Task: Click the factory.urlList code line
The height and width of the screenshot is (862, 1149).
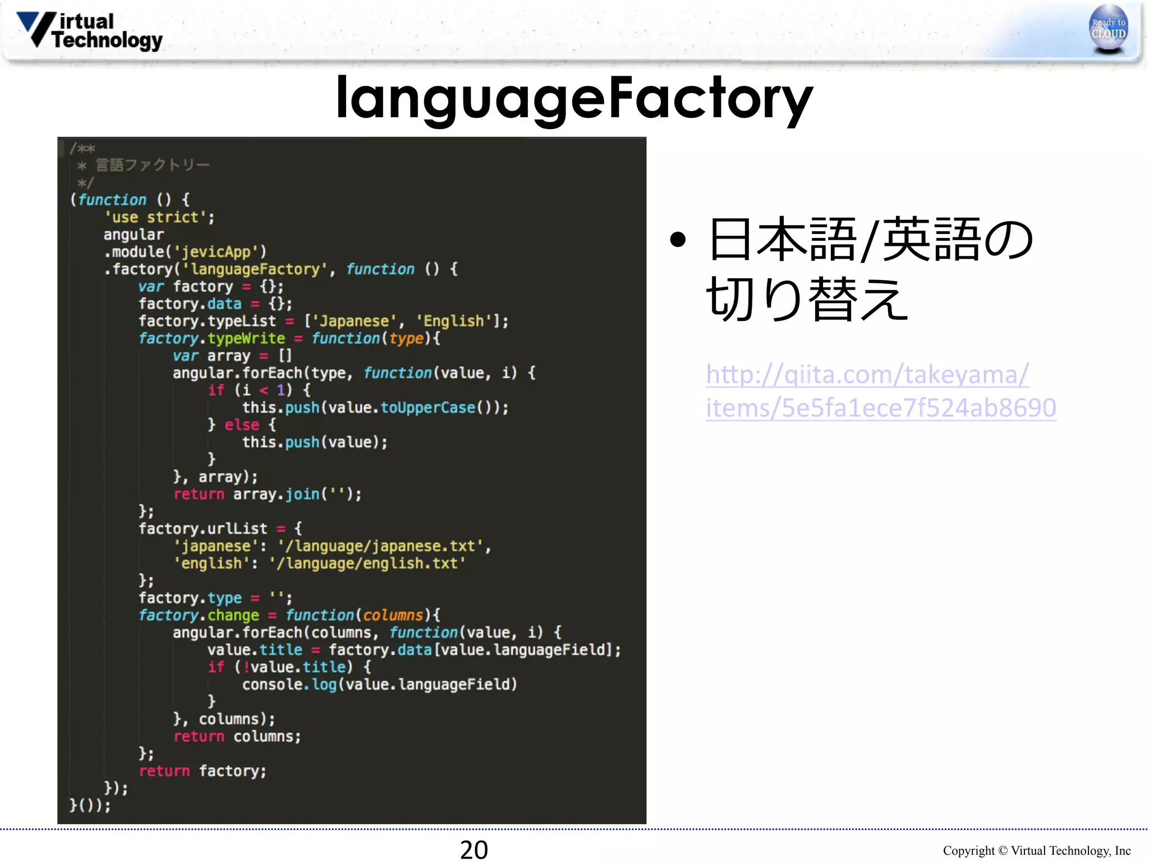Action: (220, 529)
